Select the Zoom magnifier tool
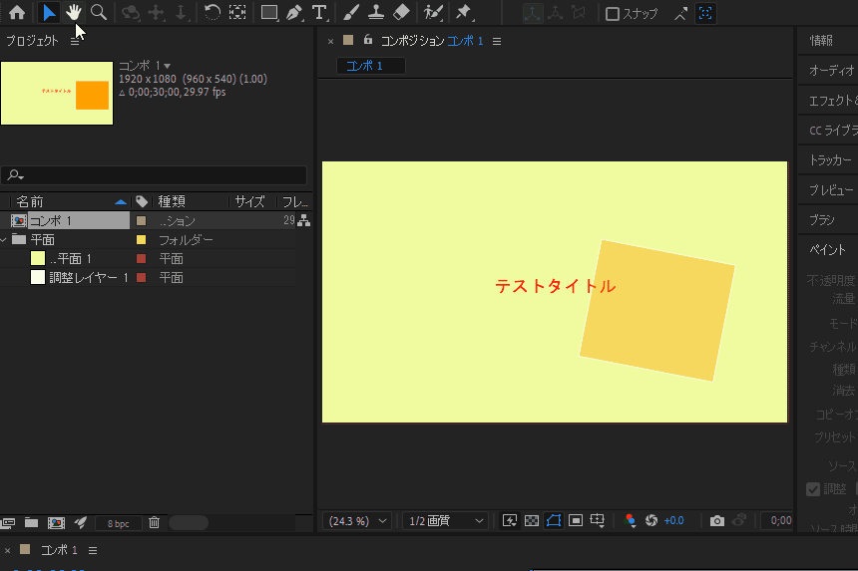The width and height of the screenshot is (858, 571). pyautogui.click(x=99, y=13)
